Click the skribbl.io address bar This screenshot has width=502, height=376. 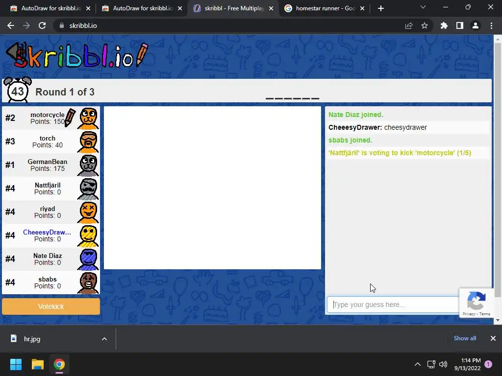[x=227, y=25]
